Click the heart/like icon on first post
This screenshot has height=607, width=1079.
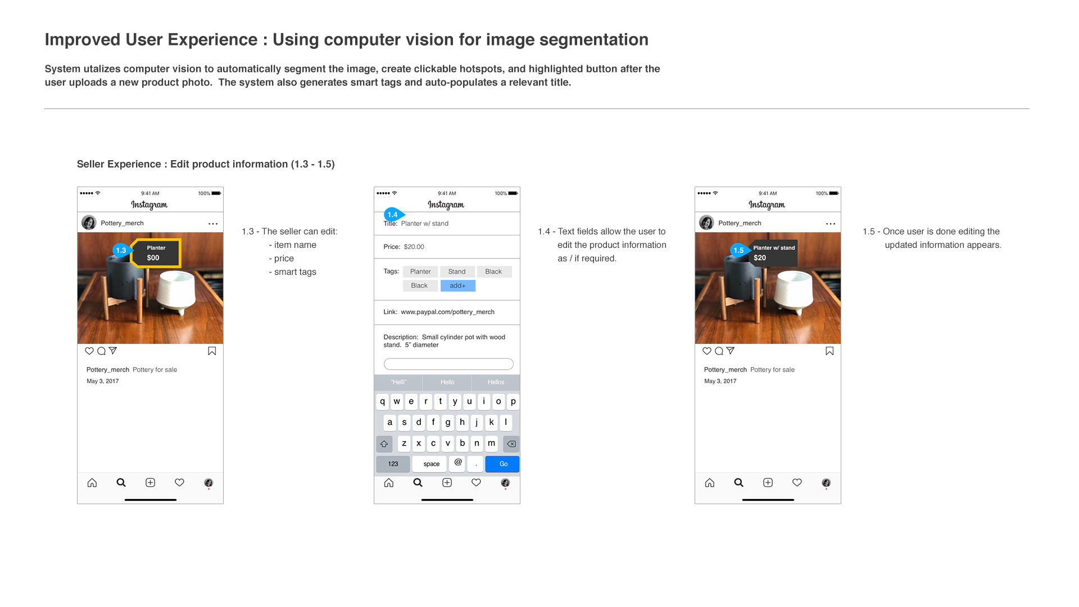click(x=90, y=351)
